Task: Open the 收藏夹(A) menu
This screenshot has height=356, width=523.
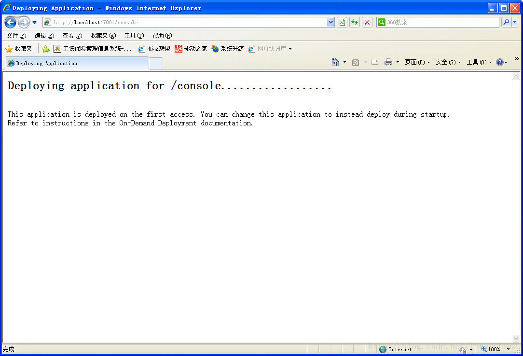Action: pyautogui.click(x=103, y=36)
